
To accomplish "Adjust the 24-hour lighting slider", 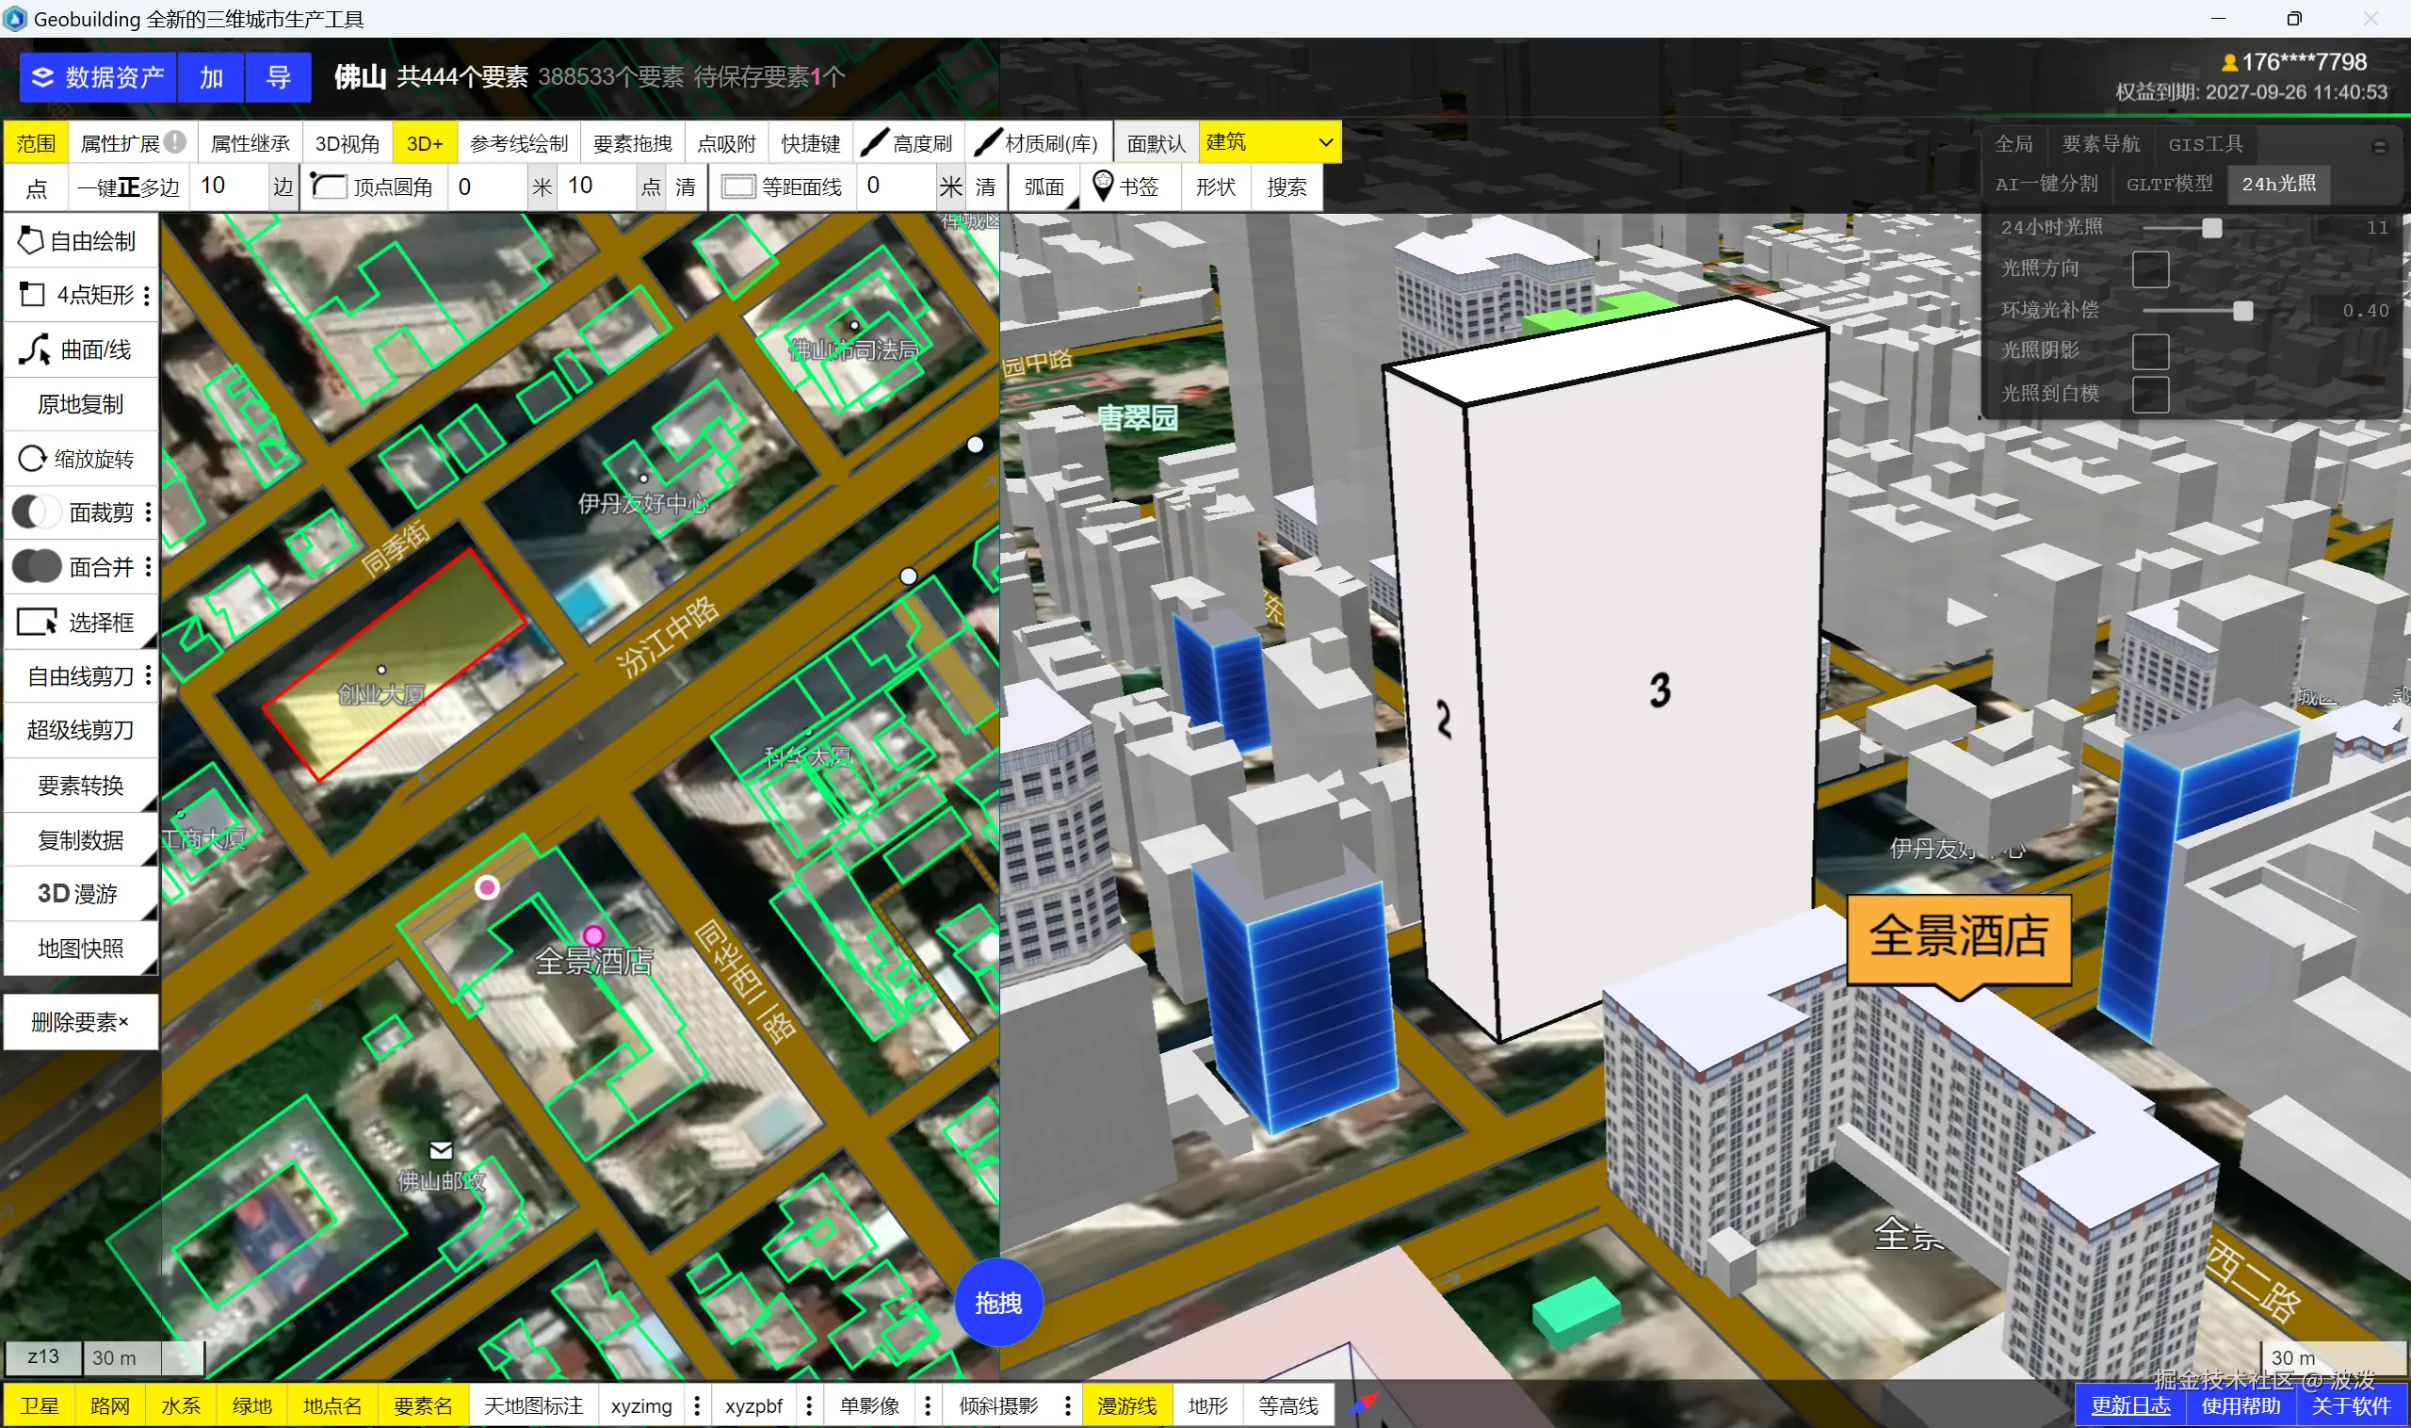I will click(x=2211, y=228).
